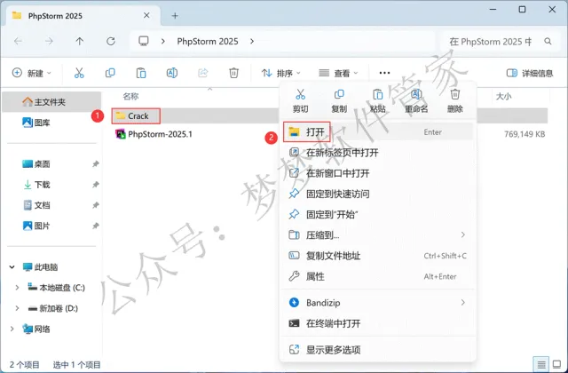The image size is (568, 373).
Task: Switch to large thumbnails view at bottom right
Action: [556, 364]
